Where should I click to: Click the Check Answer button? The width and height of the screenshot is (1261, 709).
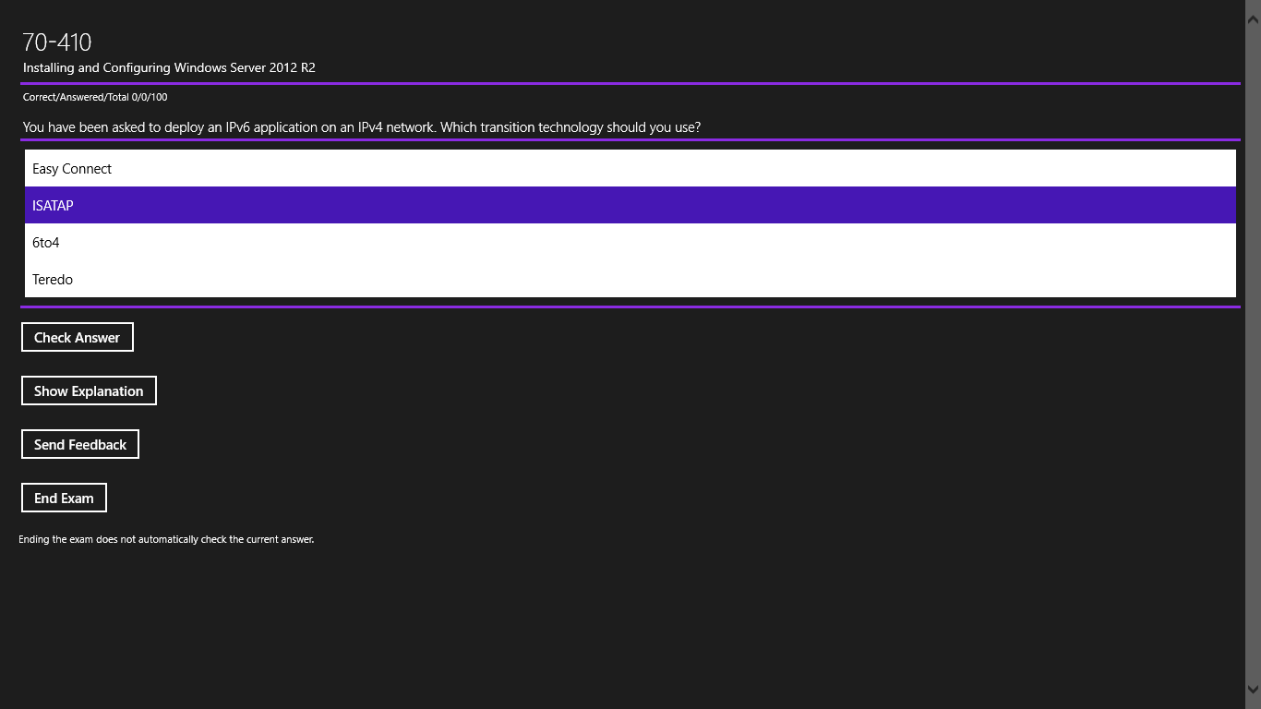[x=78, y=337]
